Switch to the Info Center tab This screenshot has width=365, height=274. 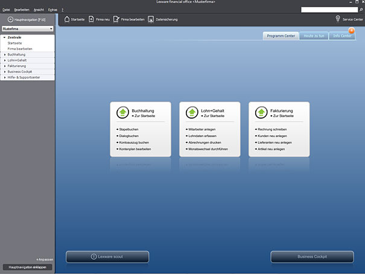point(342,36)
